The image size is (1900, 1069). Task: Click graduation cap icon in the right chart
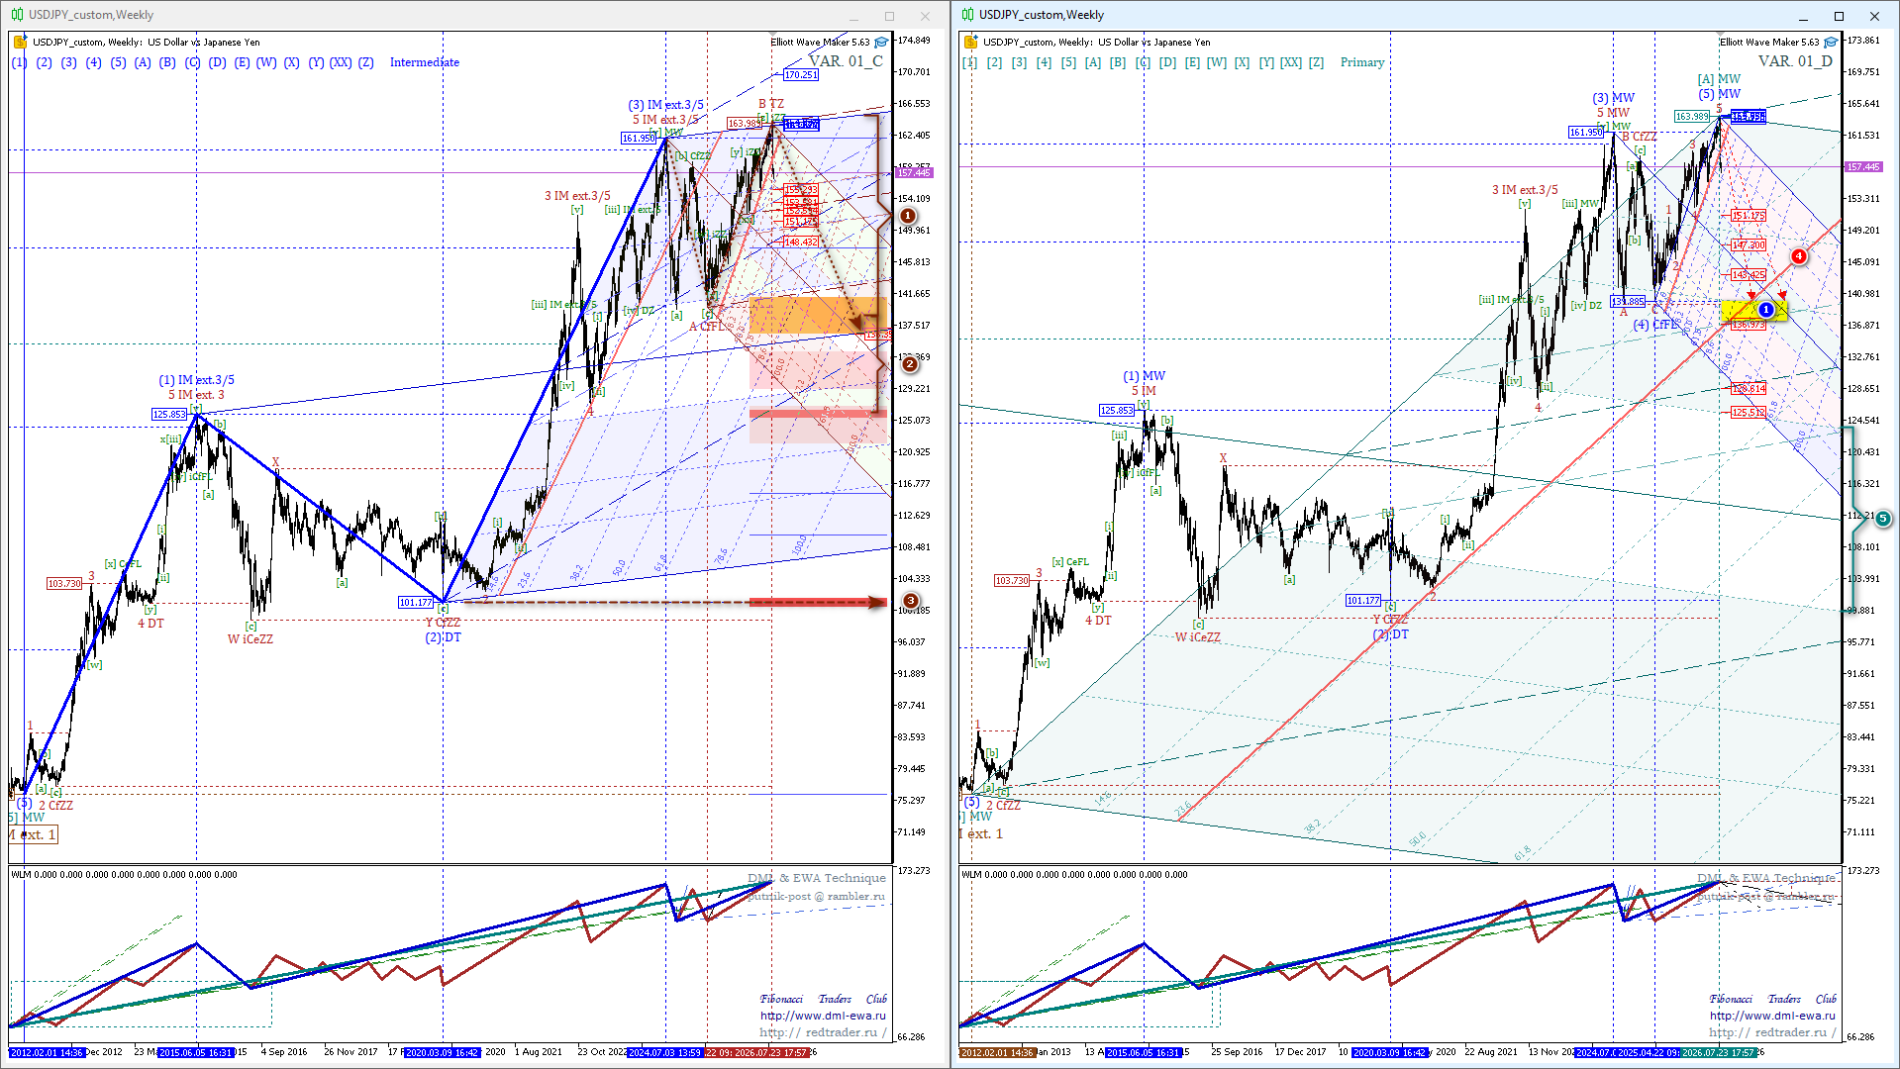click(x=1831, y=43)
